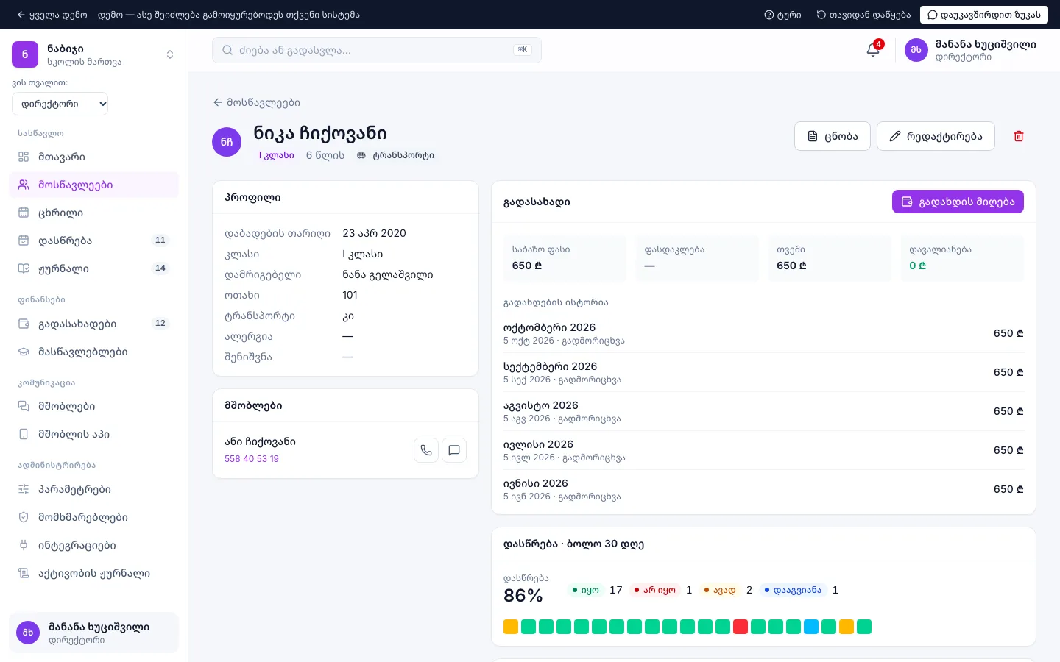This screenshot has width=1060, height=662.
Task: Expand the ნაბიჯი workspace switcher chevrons
Action: 170,54
